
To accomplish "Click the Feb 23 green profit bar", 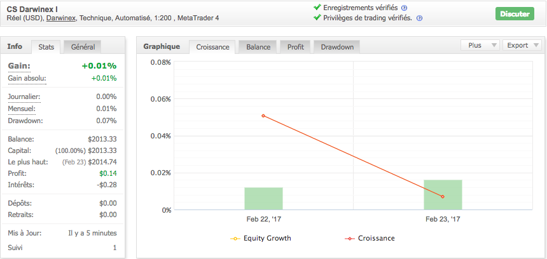I will (443, 194).
